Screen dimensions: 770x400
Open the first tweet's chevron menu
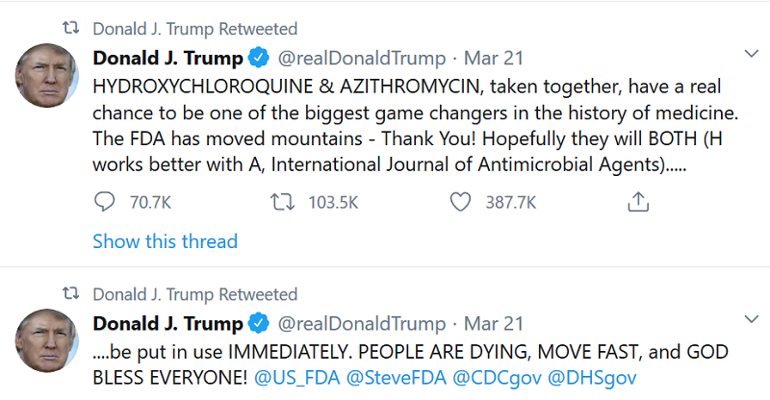point(752,54)
